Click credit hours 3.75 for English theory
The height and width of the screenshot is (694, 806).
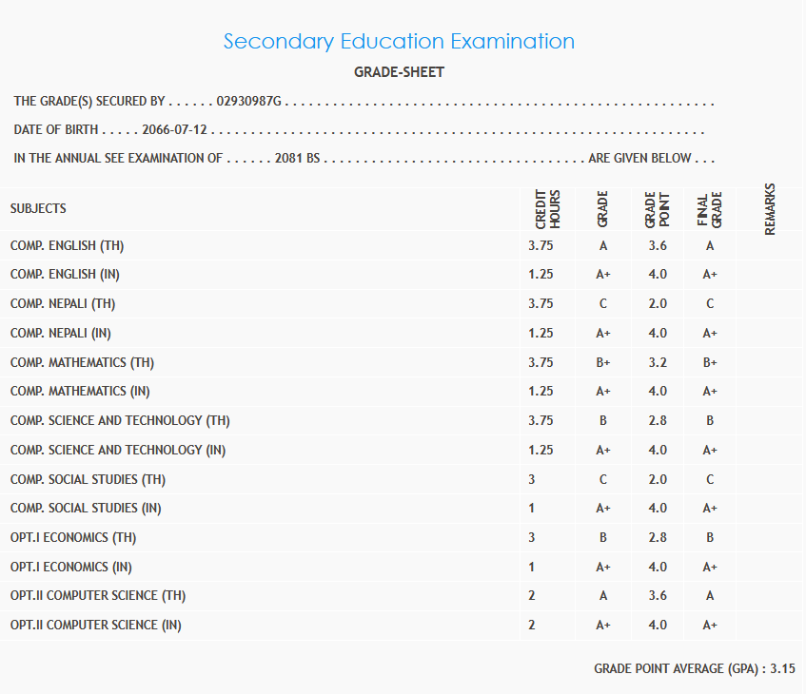click(540, 245)
